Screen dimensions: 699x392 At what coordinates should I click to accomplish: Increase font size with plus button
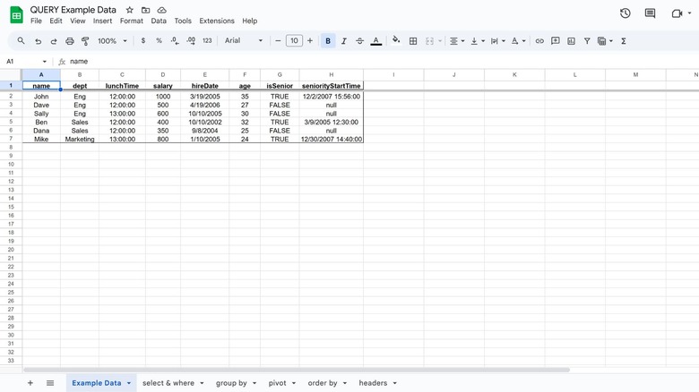point(310,41)
